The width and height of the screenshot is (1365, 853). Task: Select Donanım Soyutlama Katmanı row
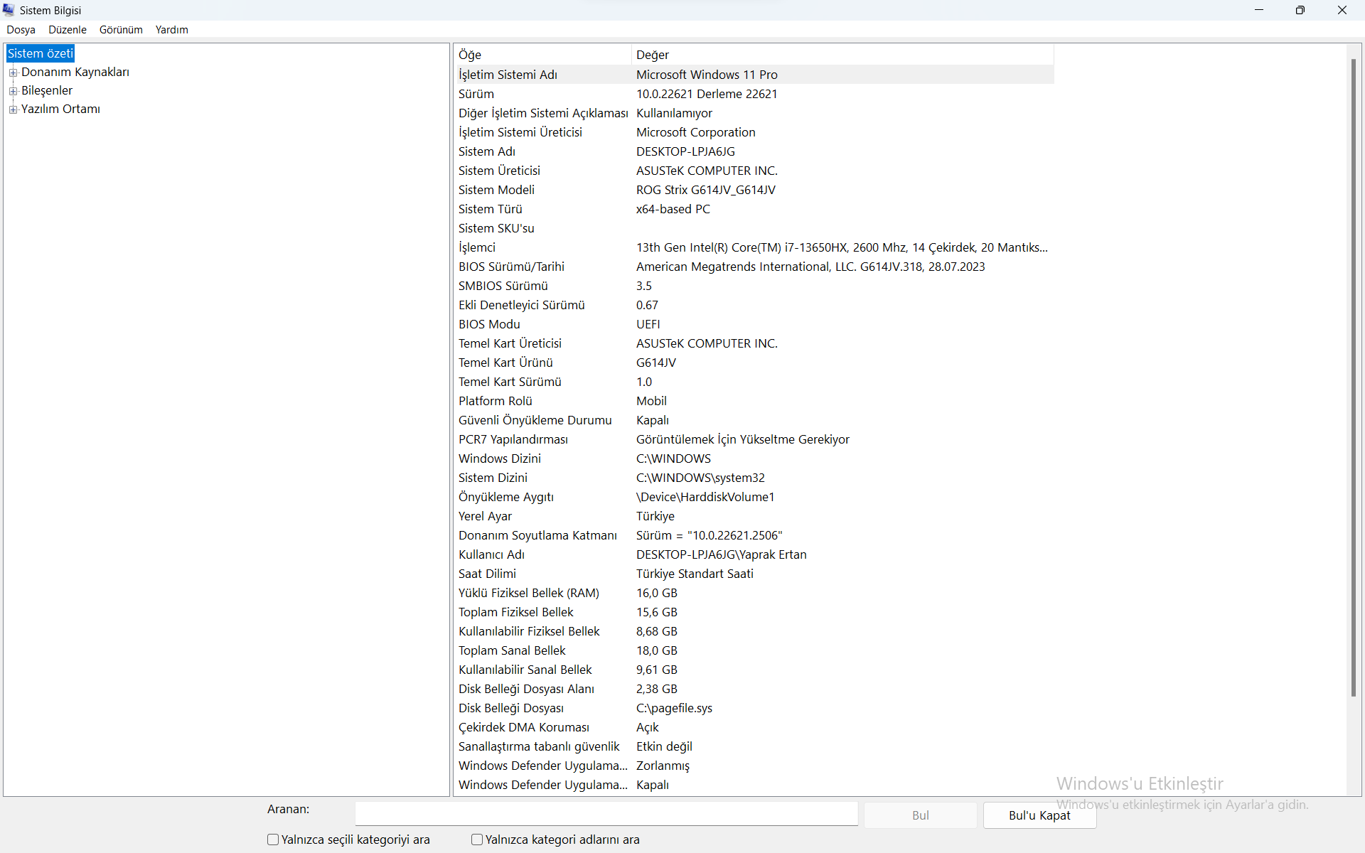(754, 535)
